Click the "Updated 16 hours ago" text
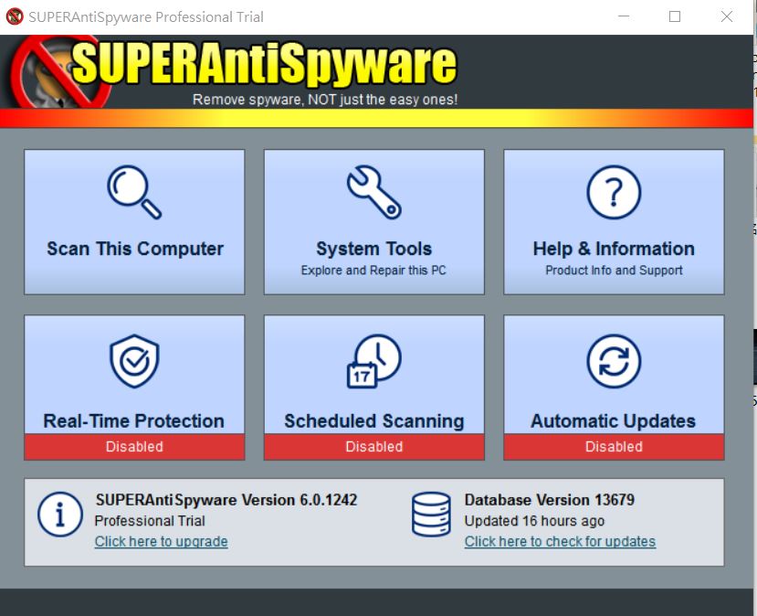This screenshot has height=616, width=757. click(x=534, y=521)
